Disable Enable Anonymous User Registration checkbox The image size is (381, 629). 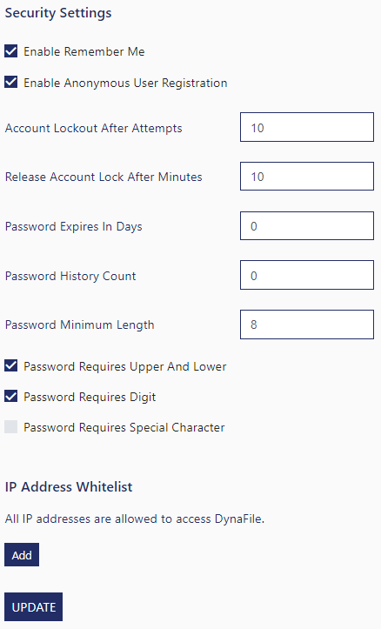pyautogui.click(x=10, y=83)
